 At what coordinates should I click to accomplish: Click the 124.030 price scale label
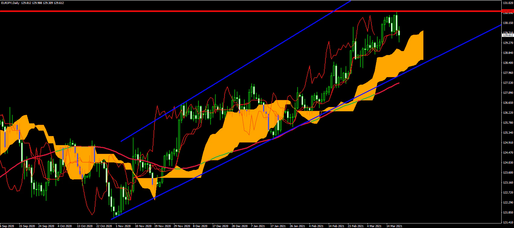pos(508,163)
